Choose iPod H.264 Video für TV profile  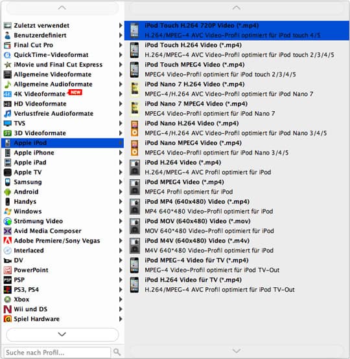tap(237, 285)
